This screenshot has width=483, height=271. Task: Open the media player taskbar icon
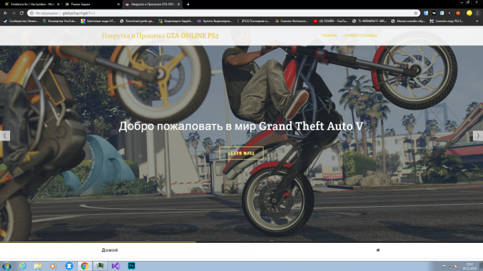pos(53,266)
